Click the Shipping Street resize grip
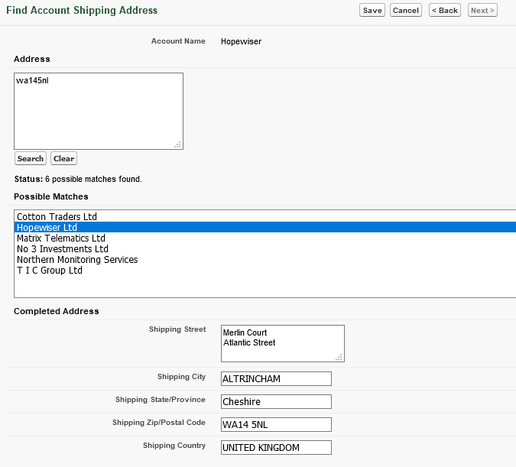This screenshot has width=516, height=467. click(x=339, y=357)
